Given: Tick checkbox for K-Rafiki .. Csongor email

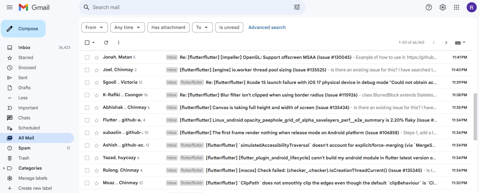Looking at the screenshot, I should pyautogui.click(x=87, y=95).
